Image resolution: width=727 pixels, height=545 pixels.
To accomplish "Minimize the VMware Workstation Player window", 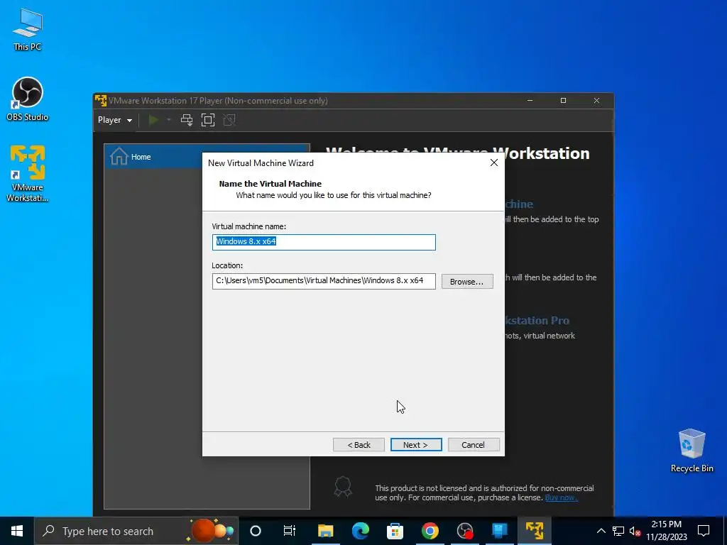I will click(530, 101).
